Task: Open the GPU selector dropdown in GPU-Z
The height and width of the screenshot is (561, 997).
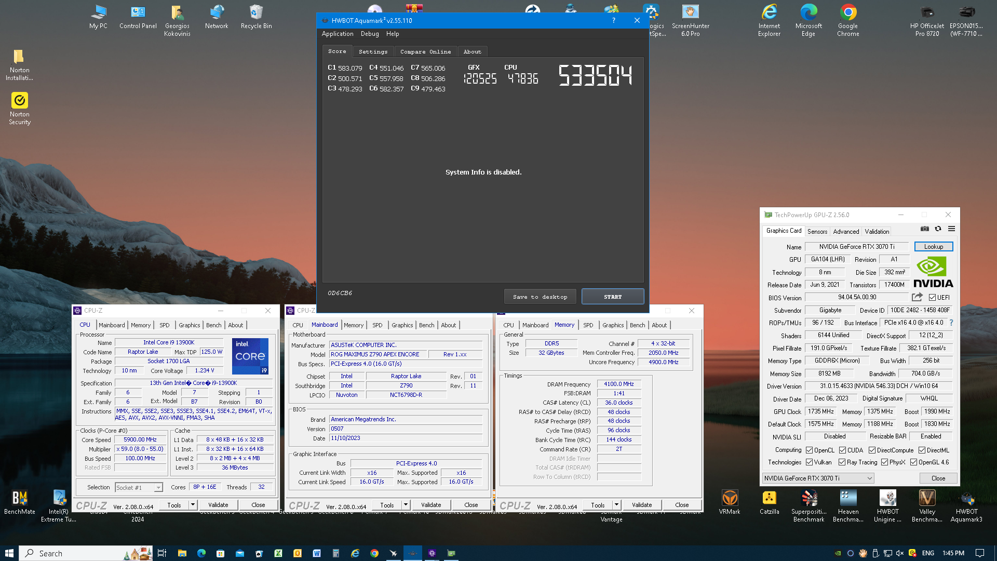Action: [818, 478]
